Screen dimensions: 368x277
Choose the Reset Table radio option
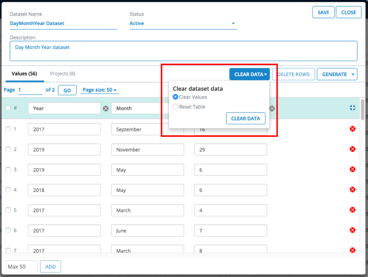(175, 107)
